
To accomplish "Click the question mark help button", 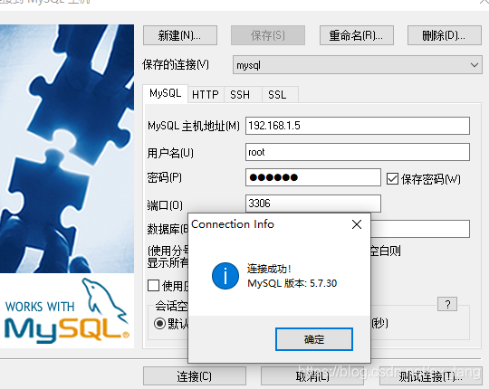I will 447,304.
